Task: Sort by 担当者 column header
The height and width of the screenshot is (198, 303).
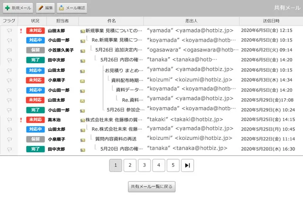Action: 62,21
